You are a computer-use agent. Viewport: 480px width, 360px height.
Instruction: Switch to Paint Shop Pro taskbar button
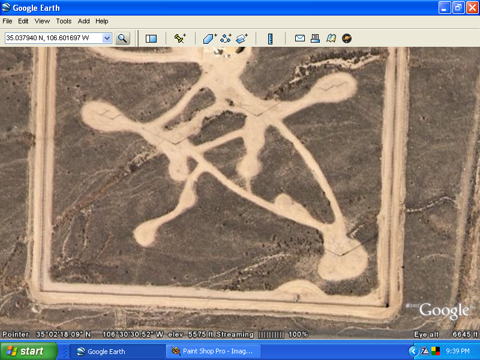click(x=214, y=352)
